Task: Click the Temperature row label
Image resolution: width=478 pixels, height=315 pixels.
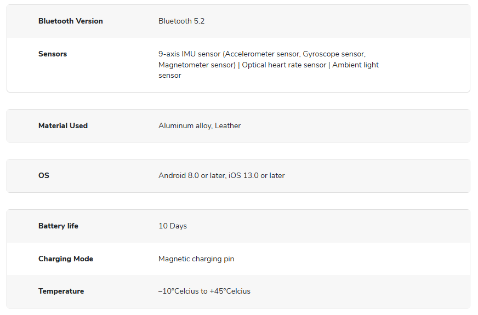Action: pos(61,291)
